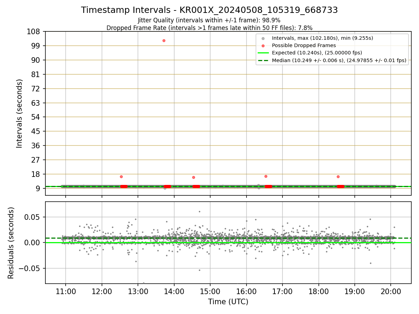Select the "Dropped Frame Rate" 7.8% subtitle line
This screenshot has height=314, width=419.
209,28
